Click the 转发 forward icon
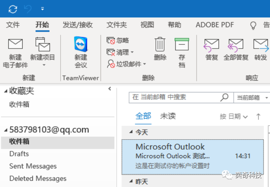The image size is (270, 187). point(261,45)
